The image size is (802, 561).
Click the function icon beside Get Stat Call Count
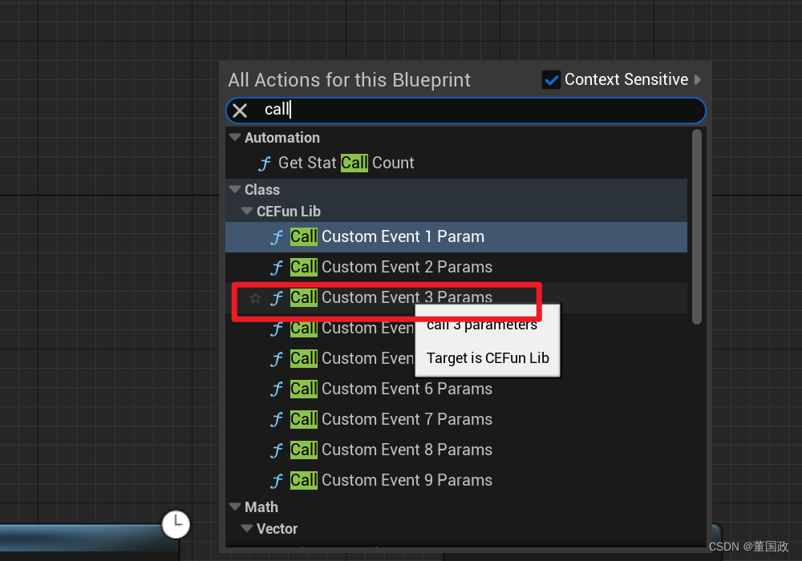point(265,163)
